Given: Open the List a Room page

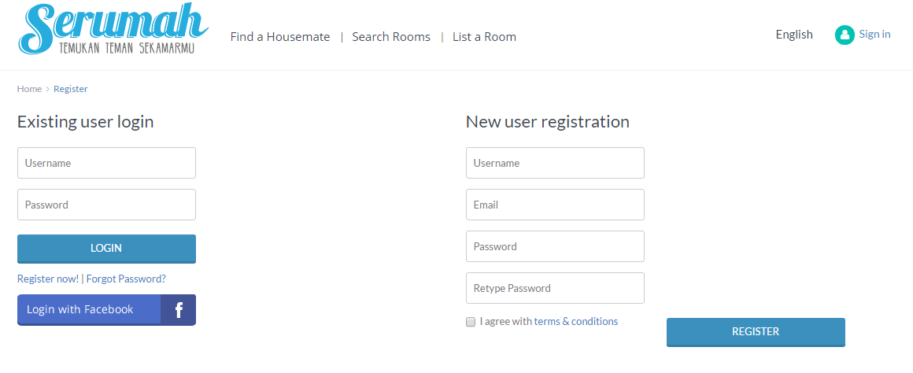Looking at the screenshot, I should tap(484, 37).
